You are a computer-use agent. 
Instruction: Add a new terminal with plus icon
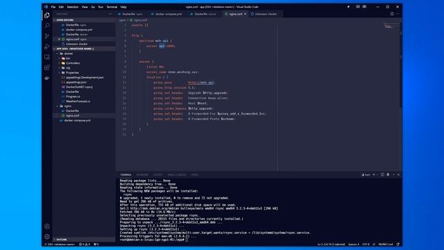pos(374,174)
